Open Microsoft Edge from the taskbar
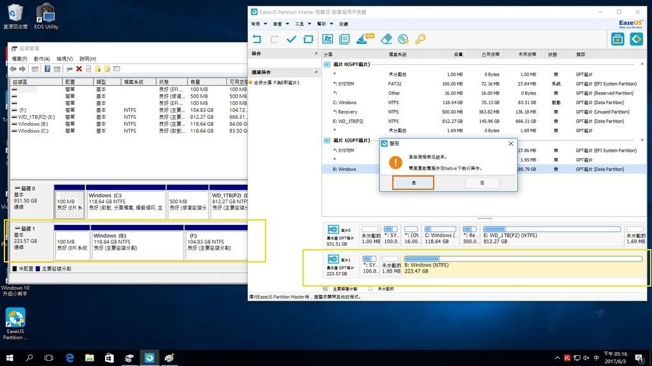This screenshot has width=652, height=366. (x=70, y=358)
